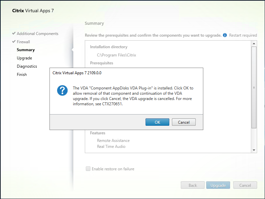
Task: Click the Remote Assistance feature entry
Action: point(113,141)
